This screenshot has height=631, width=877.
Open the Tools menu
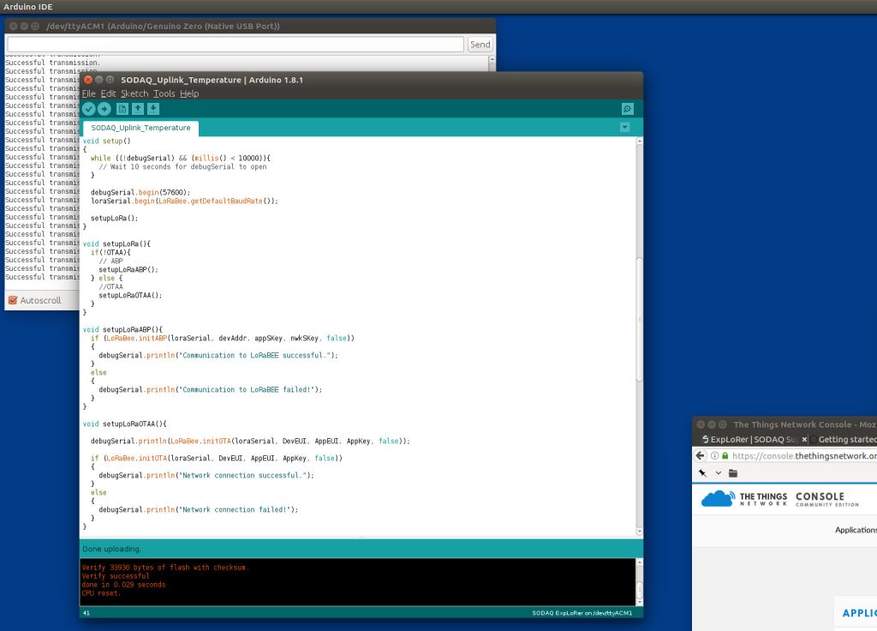point(164,93)
